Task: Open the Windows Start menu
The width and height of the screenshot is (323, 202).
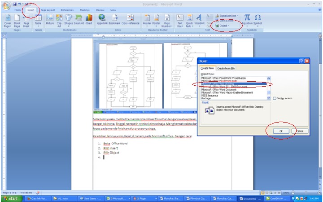Action: (12, 198)
